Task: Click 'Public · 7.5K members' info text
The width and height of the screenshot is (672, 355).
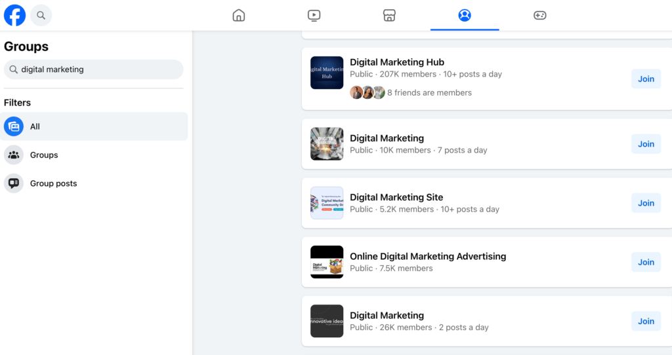Action: pos(391,268)
